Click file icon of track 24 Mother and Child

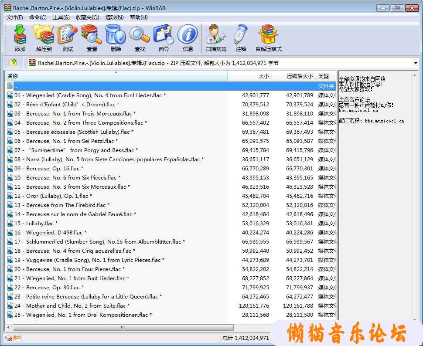pos(10,306)
